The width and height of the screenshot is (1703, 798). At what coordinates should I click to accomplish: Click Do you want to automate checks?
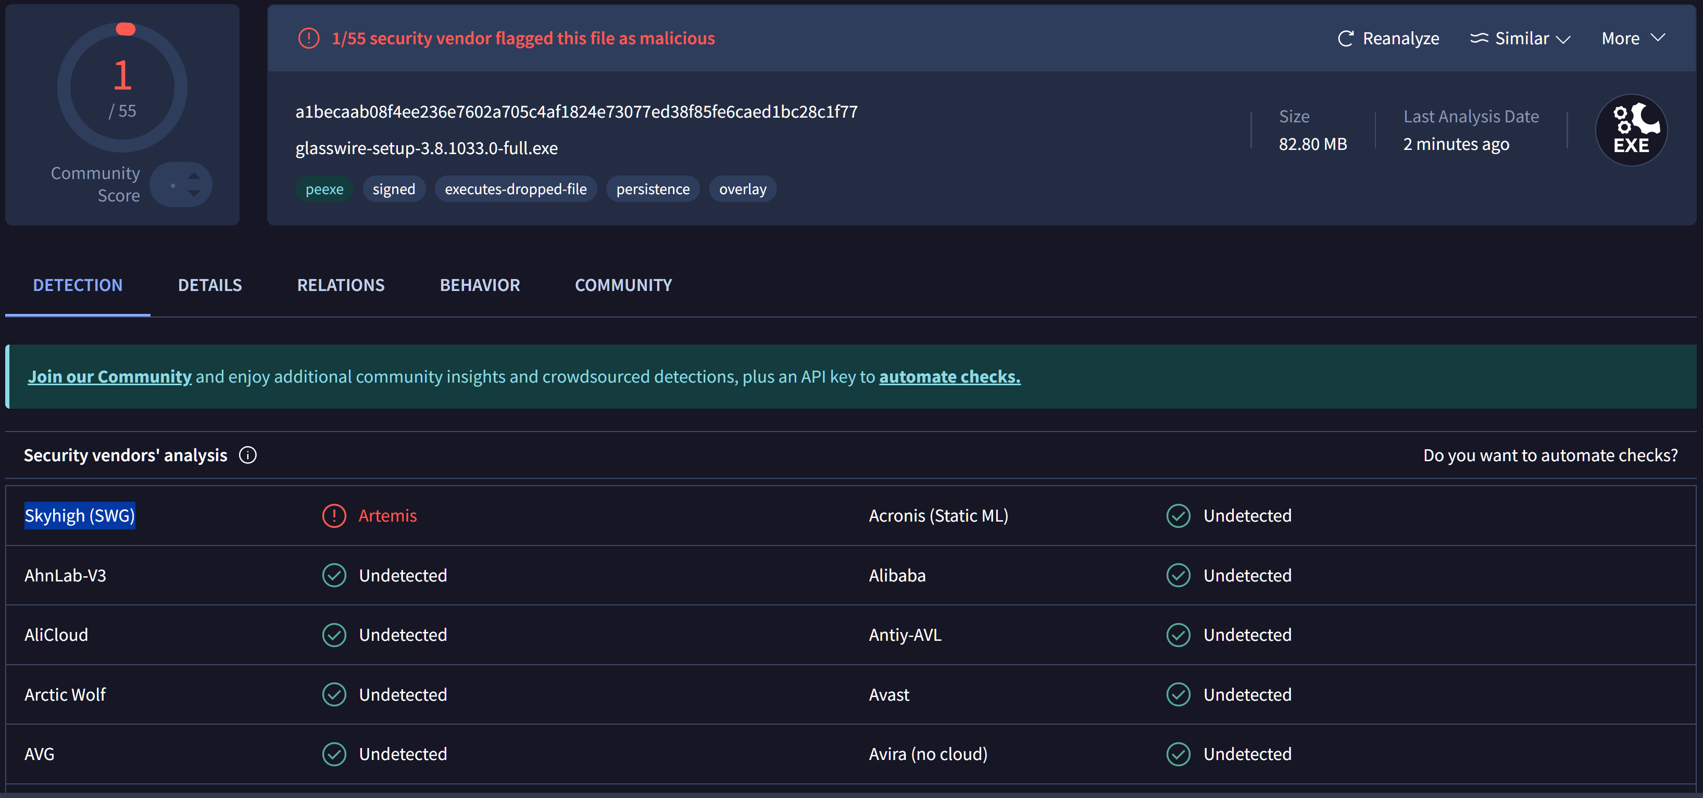(1550, 455)
